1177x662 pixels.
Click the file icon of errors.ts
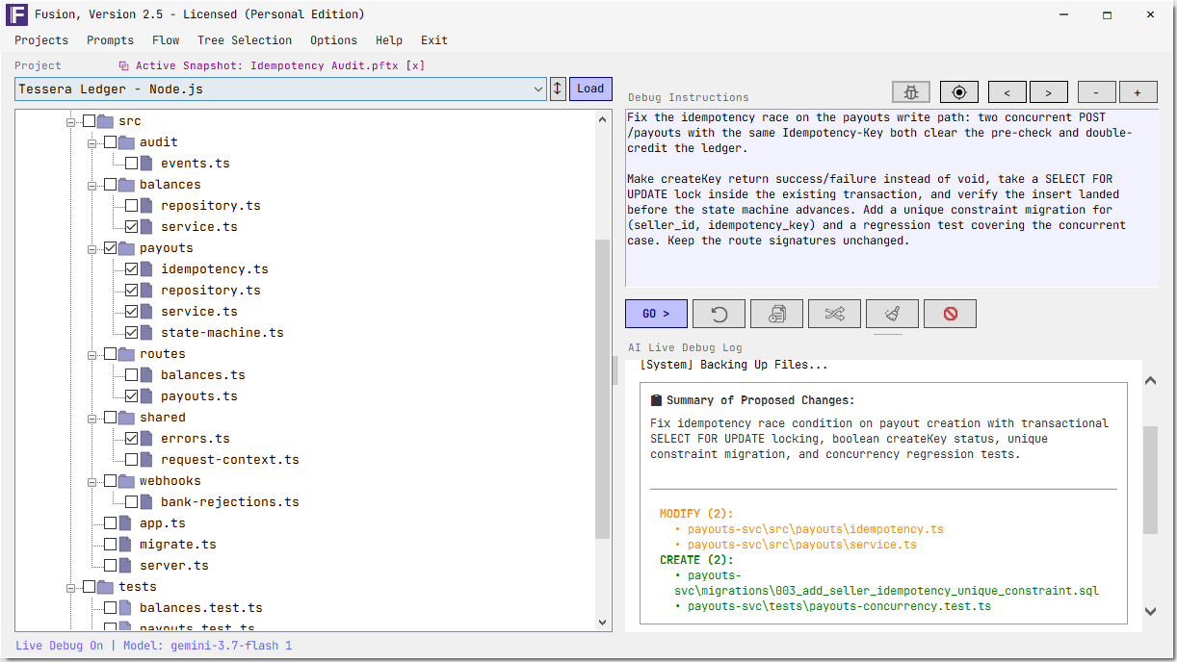146,439
